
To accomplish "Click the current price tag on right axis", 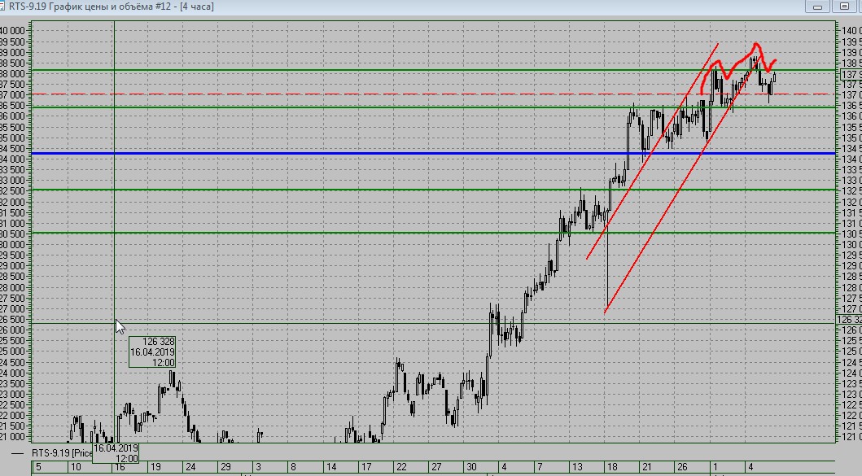I will pos(850,74).
